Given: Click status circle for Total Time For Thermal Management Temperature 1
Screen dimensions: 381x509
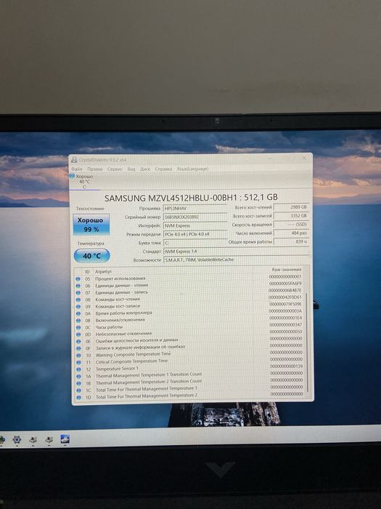Looking at the screenshot, I should [78, 390].
